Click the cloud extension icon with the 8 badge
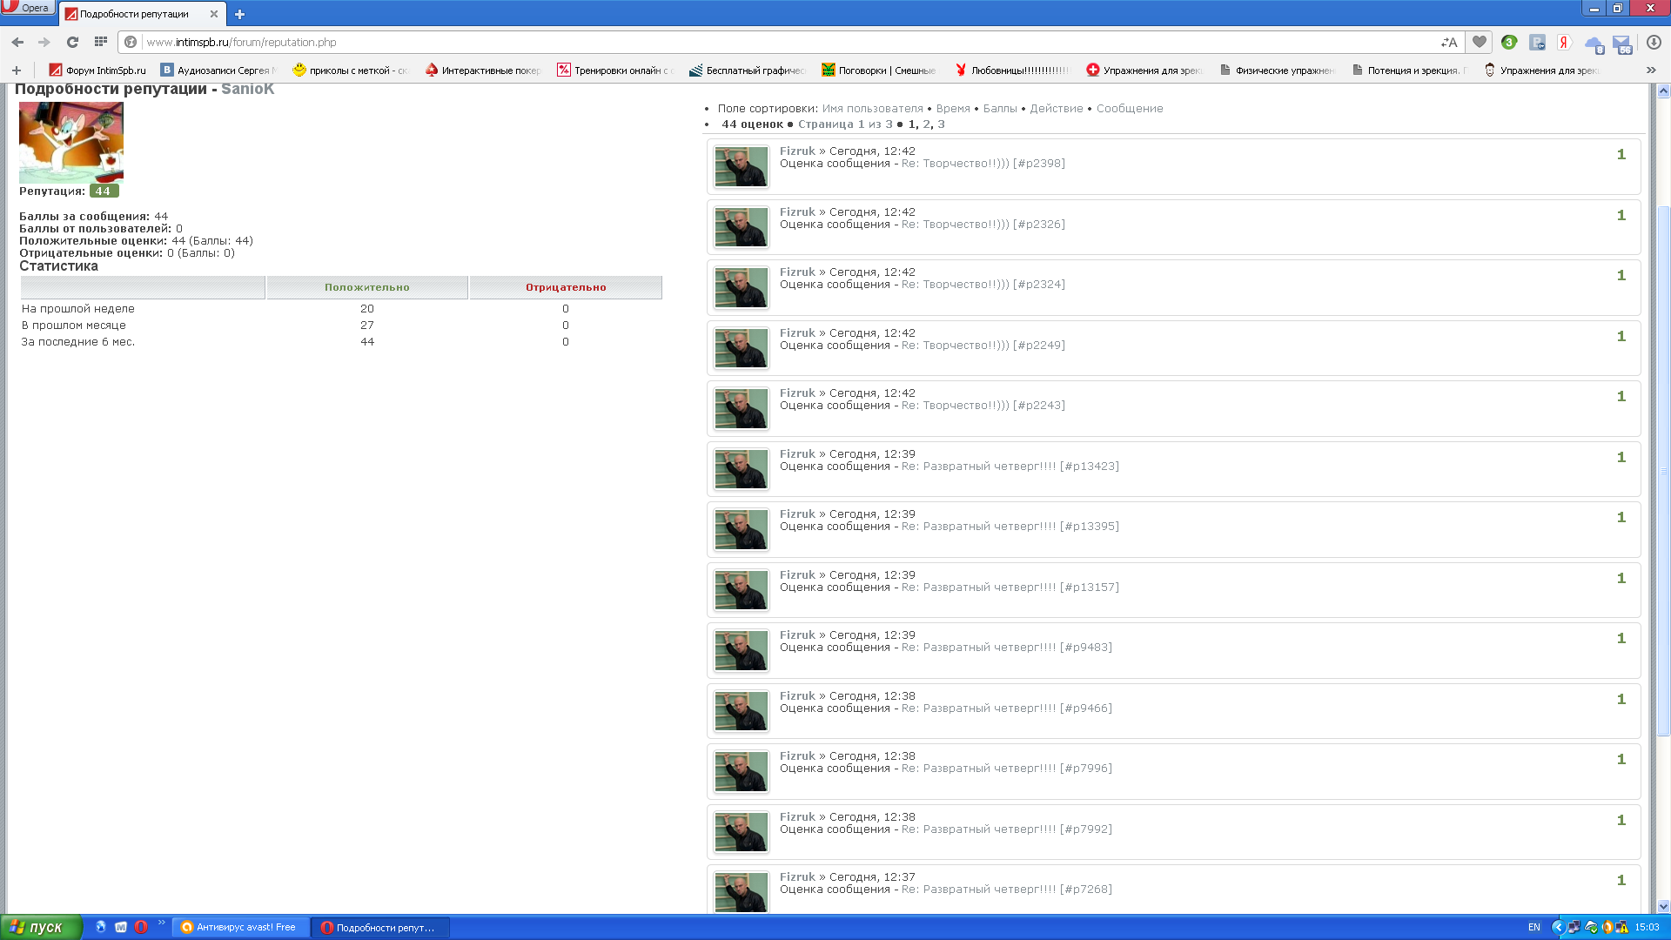1671x940 pixels. click(1594, 44)
